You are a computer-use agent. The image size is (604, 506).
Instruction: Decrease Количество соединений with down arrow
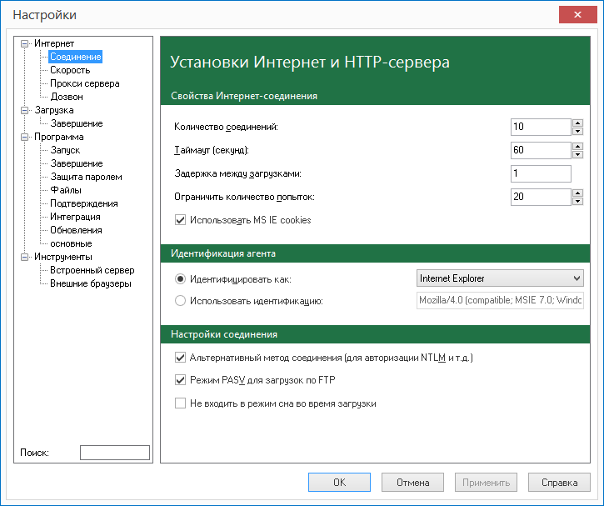(x=577, y=132)
